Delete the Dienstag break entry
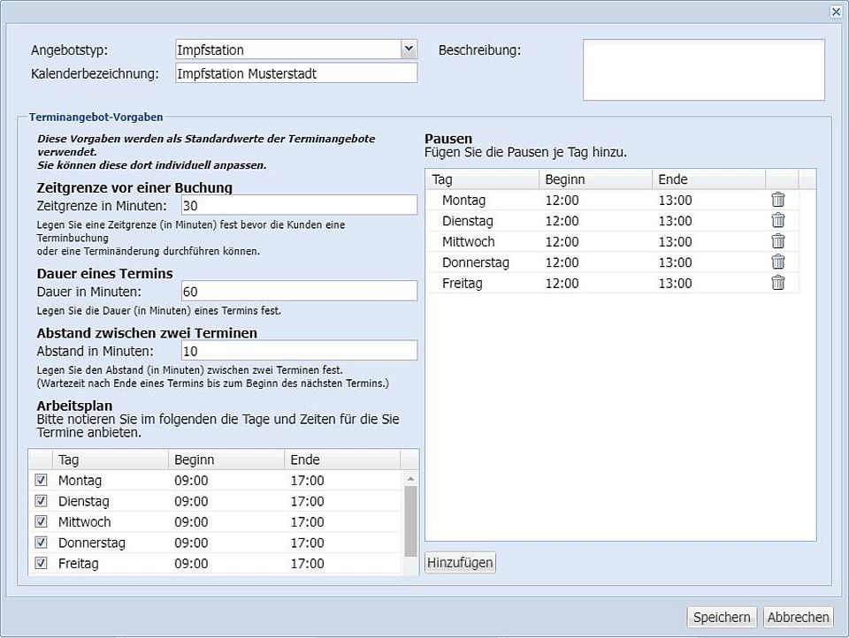 click(778, 221)
